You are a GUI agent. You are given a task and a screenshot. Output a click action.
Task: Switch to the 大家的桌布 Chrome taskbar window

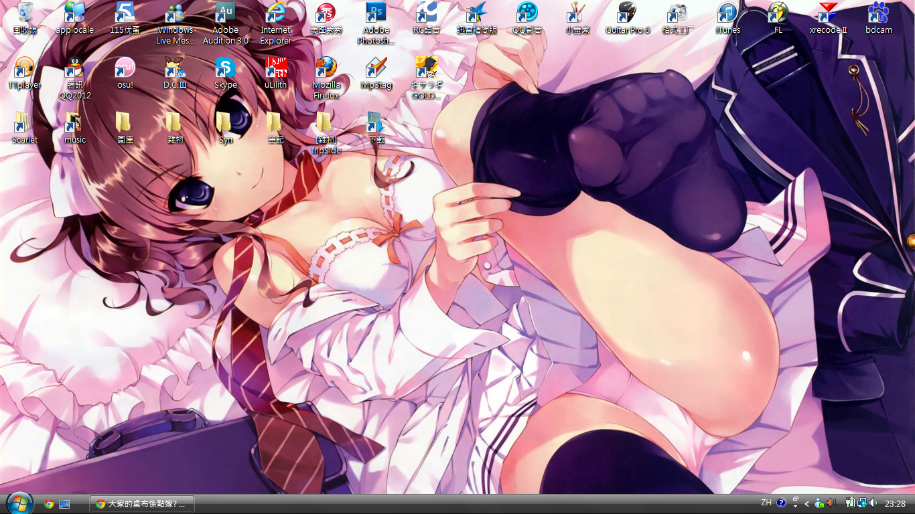(141, 504)
